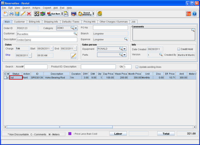The image size is (200, 145).
Task: Click the red EXIT icon
Action: pos(188,14)
